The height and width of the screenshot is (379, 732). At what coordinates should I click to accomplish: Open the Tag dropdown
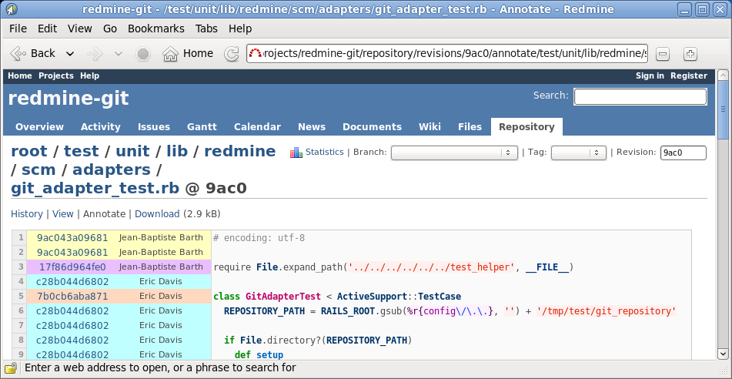pyautogui.click(x=578, y=153)
